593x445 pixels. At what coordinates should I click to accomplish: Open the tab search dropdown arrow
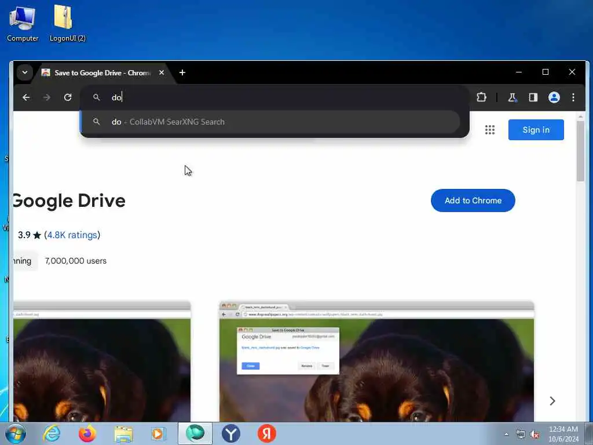click(x=24, y=72)
